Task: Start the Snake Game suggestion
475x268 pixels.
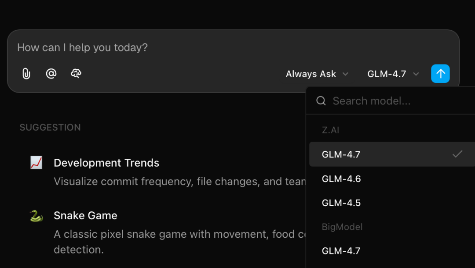Action: tap(85, 215)
